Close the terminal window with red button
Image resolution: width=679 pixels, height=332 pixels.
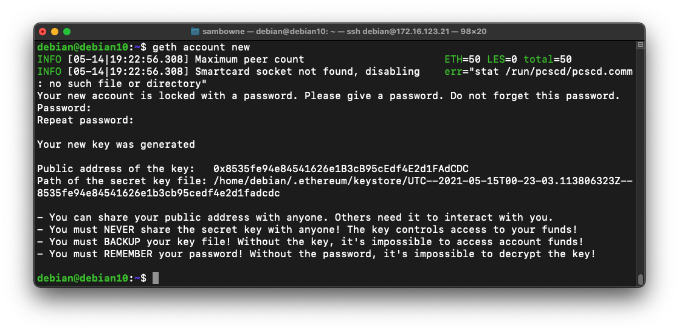[43, 32]
